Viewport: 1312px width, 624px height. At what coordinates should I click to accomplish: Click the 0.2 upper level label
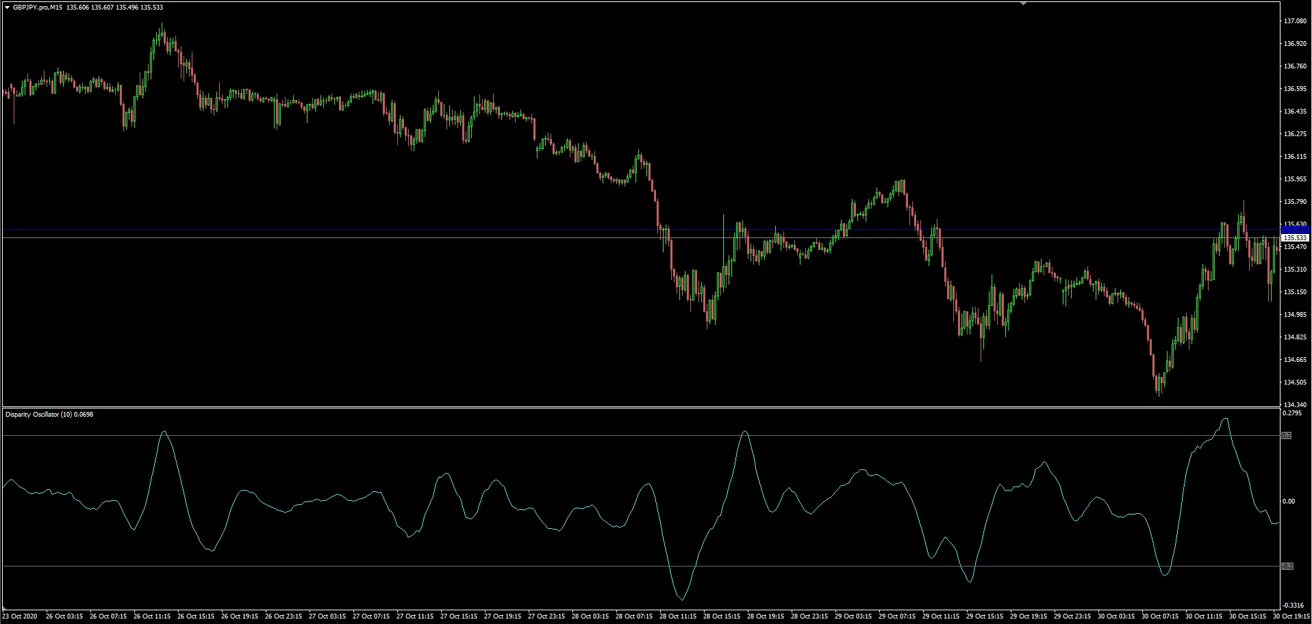pos(1287,436)
